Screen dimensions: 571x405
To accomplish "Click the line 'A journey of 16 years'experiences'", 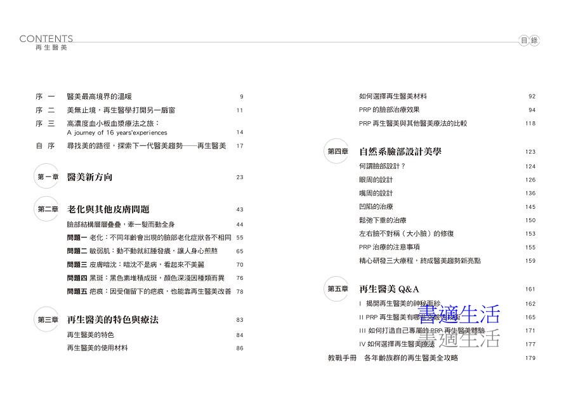I will click(x=117, y=133).
